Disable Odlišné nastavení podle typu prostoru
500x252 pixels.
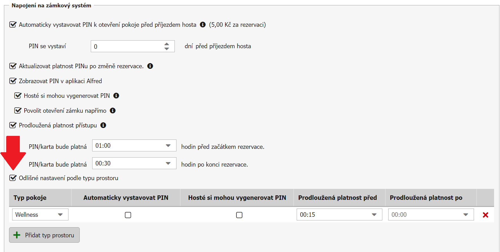[13, 178]
